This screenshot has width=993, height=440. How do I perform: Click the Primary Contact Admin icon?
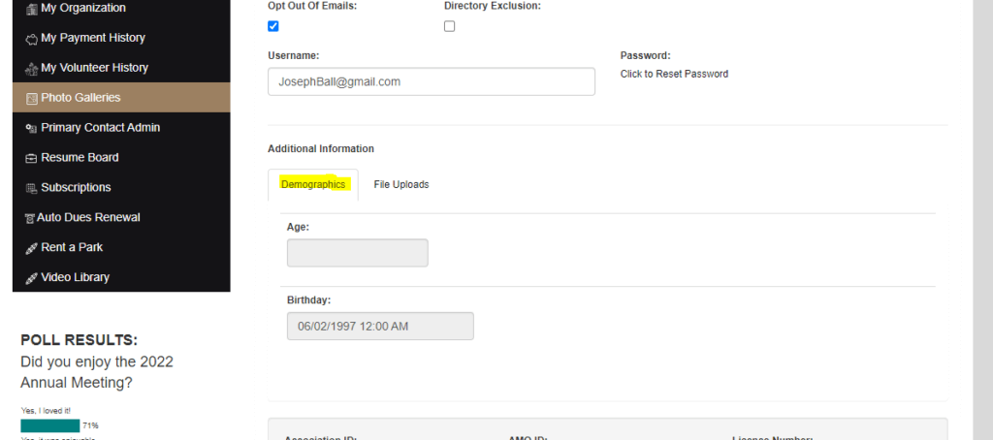point(31,128)
